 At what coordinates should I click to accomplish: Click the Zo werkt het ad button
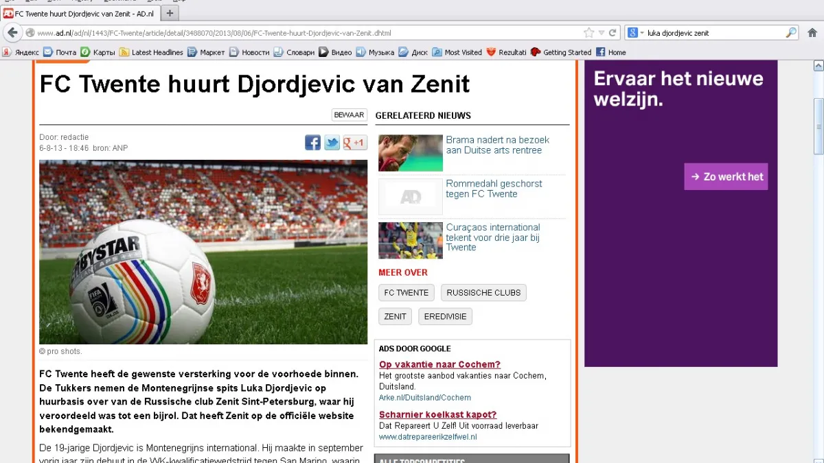[726, 176]
